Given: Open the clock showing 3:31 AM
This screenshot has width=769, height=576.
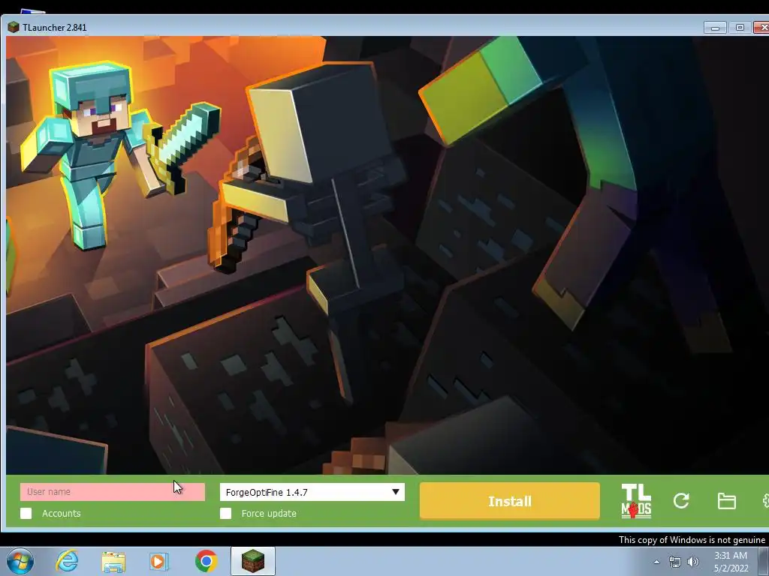Looking at the screenshot, I should point(731,562).
